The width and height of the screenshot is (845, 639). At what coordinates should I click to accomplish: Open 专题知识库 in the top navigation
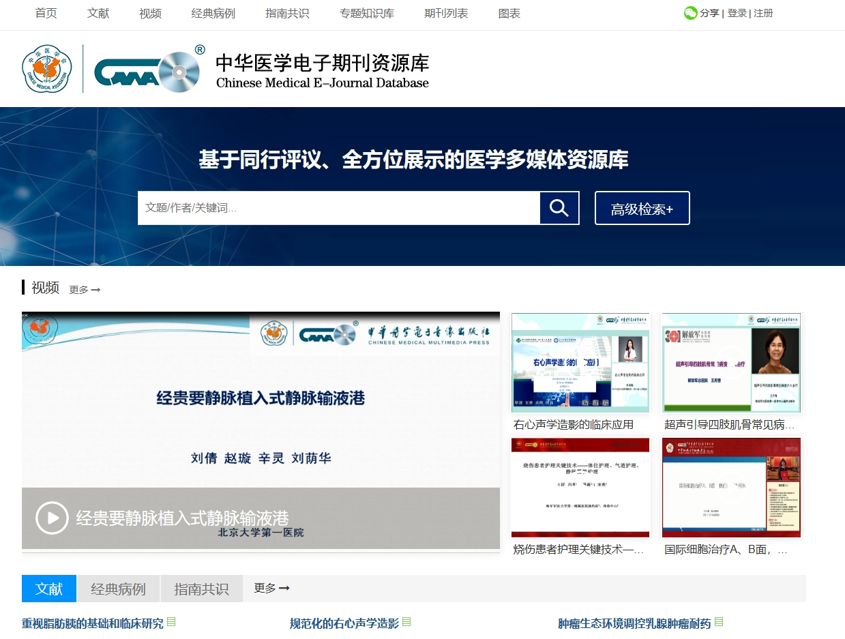[366, 14]
